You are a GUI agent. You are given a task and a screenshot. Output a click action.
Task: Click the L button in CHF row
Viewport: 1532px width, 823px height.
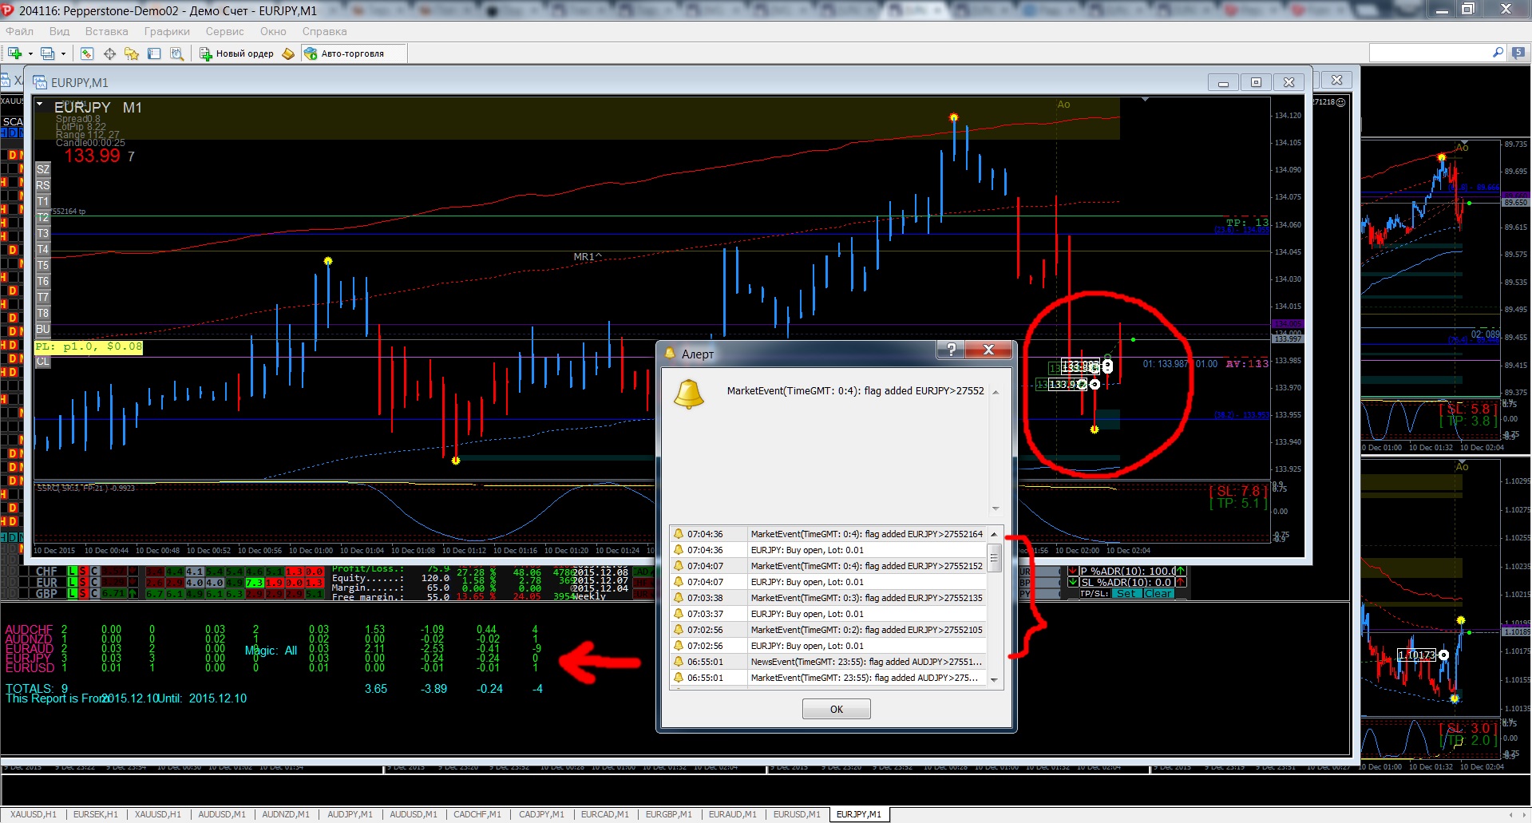pyautogui.click(x=72, y=572)
